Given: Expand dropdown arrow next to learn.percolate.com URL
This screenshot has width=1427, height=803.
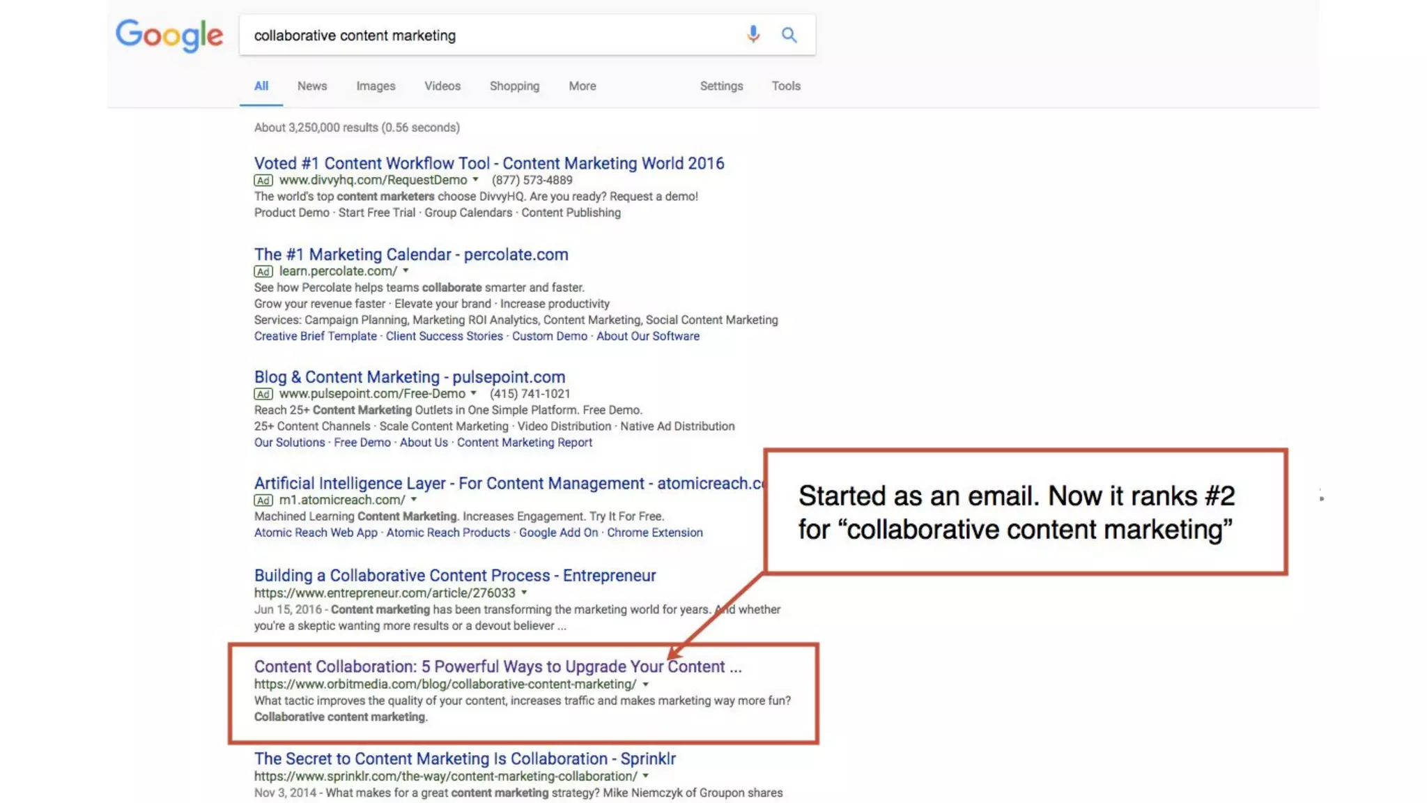Looking at the screenshot, I should tap(406, 270).
